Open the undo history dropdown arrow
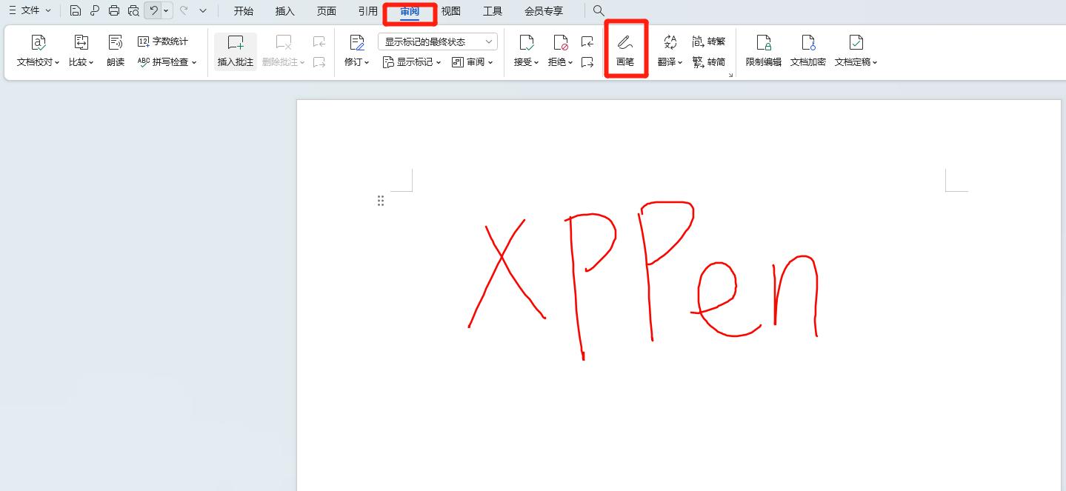Image resolution: width=1066 pixels, height=491 pixels. tap(167, 11)
